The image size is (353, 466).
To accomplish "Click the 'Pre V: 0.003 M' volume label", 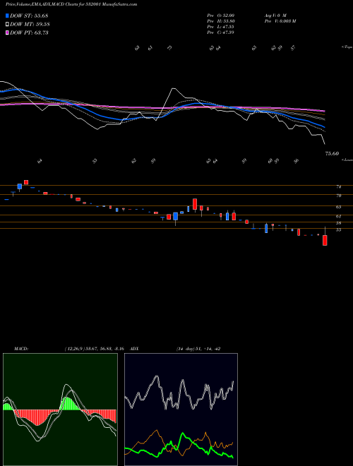I will (280, 21).
